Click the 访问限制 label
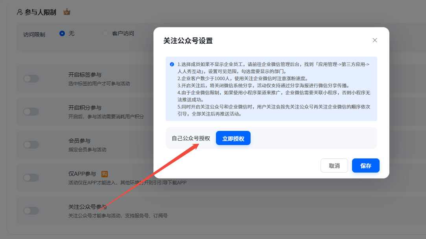The height and width of the screenshot is (239, 426). [34, 35]
